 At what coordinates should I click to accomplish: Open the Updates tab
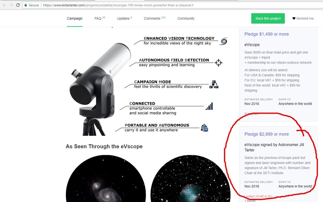coord(123,18)
